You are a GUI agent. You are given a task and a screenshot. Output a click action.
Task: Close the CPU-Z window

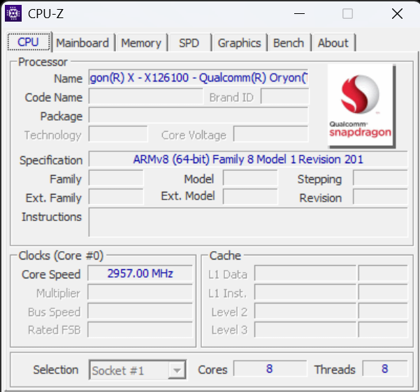coord(397,13)
